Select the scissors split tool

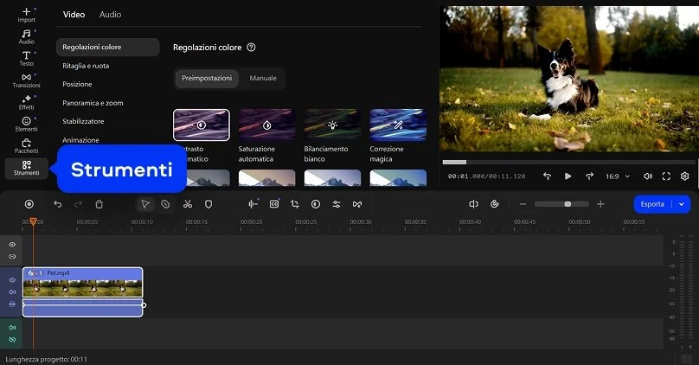coord(187,204)
